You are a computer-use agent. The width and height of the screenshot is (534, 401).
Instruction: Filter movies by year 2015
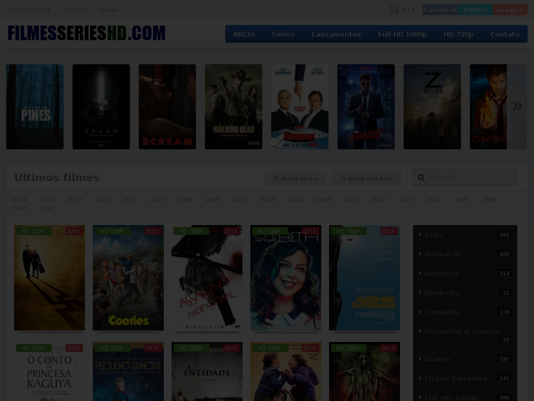point(19,199)
